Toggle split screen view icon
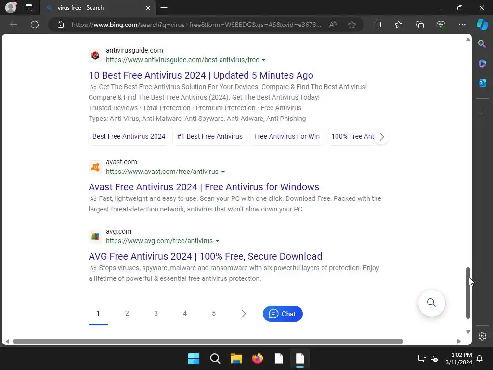 (x=377, y=25)
